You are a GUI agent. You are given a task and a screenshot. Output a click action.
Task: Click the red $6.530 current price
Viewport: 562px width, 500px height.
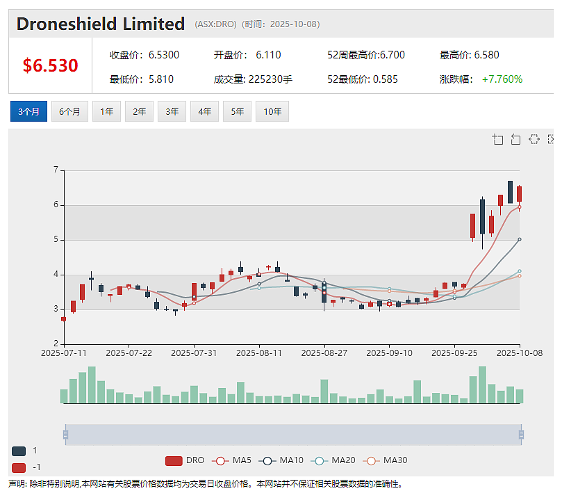coord(50,65)
